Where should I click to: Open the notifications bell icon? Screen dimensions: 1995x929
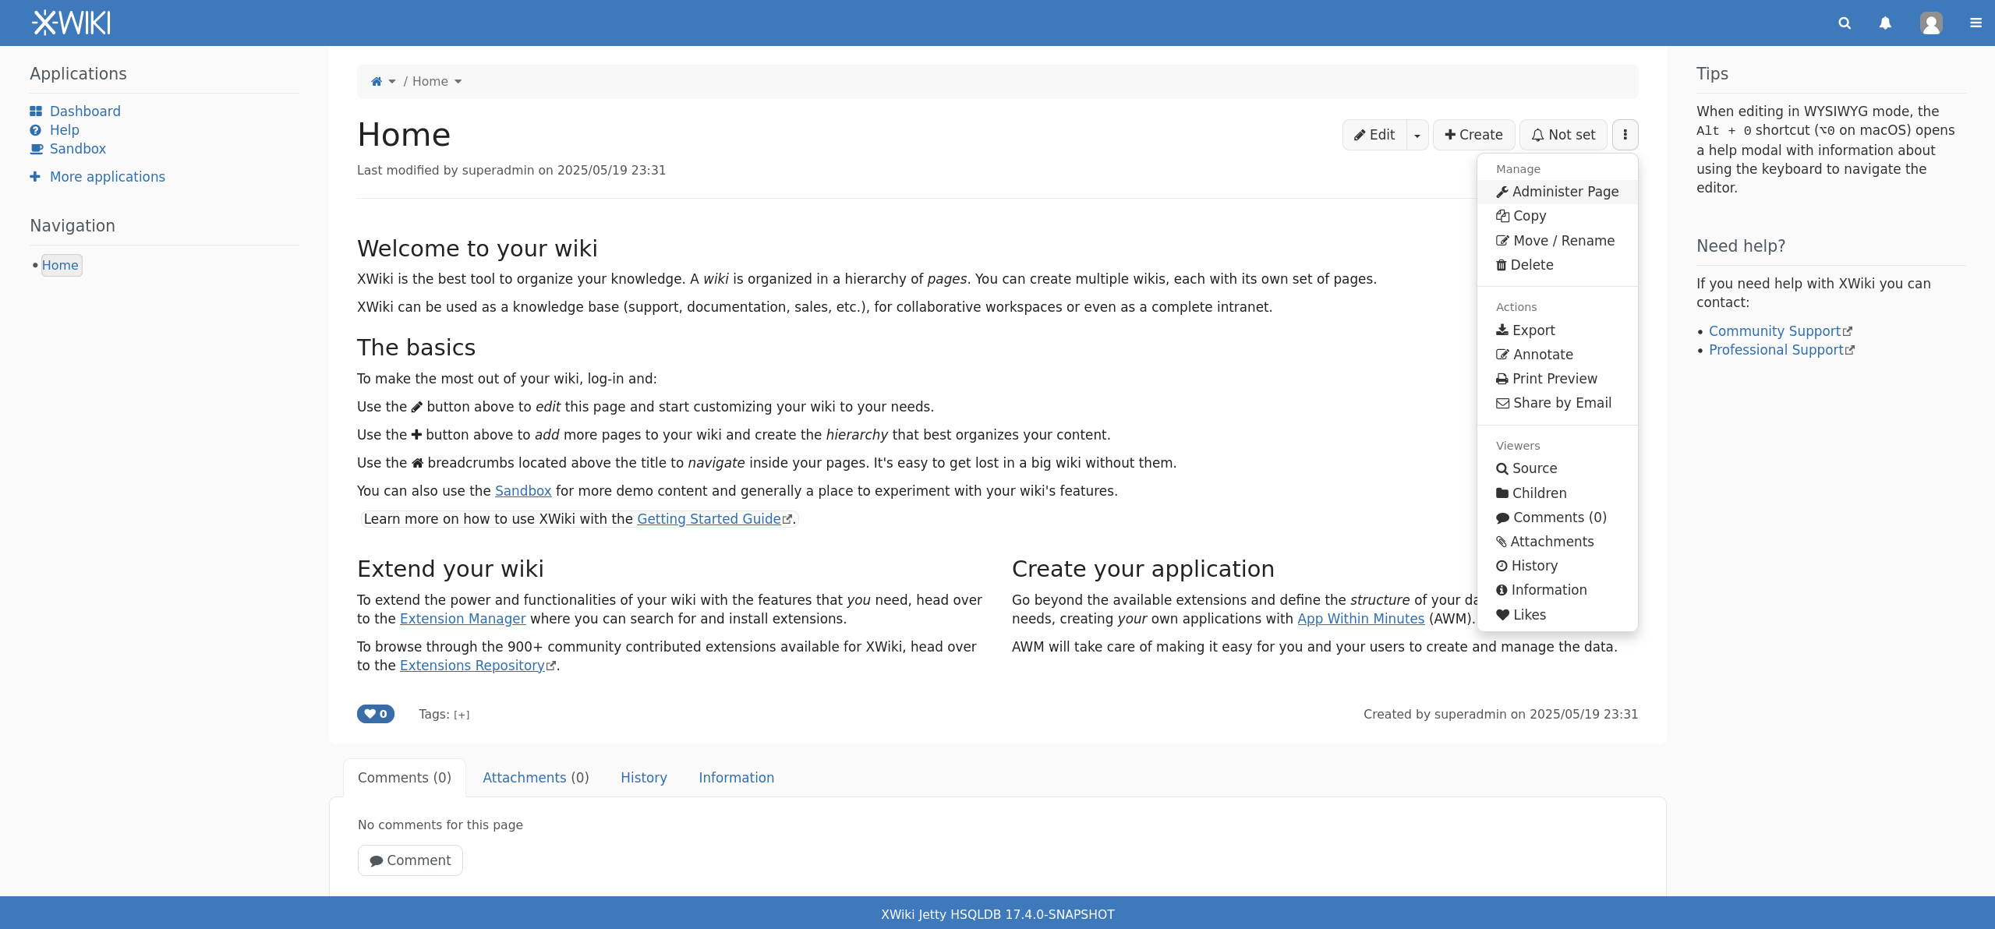tap(1885, 23)
